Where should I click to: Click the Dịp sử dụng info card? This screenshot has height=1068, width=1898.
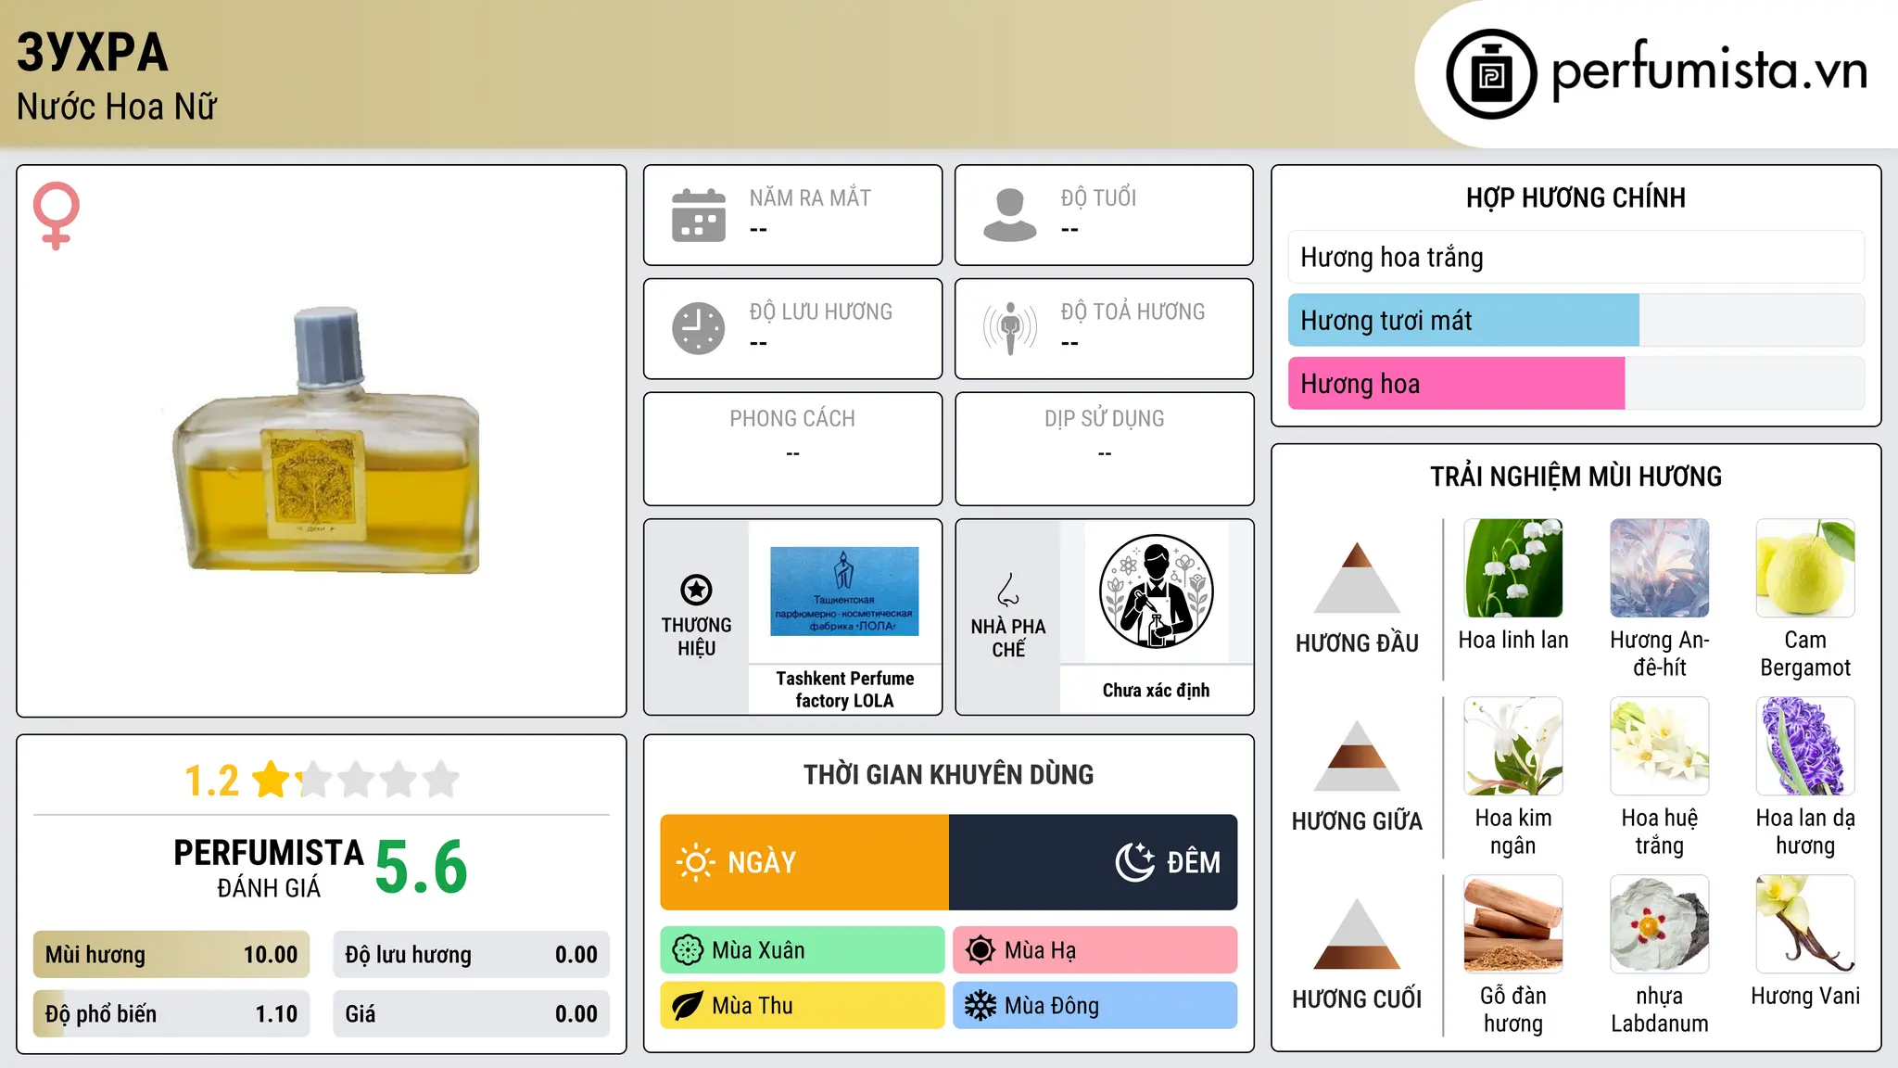pos(1104,449)
